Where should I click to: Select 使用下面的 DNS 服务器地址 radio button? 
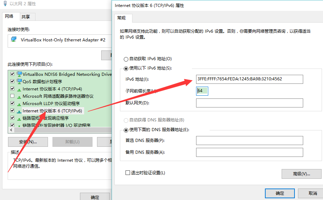pyautogui.click(x=126, y=130)
